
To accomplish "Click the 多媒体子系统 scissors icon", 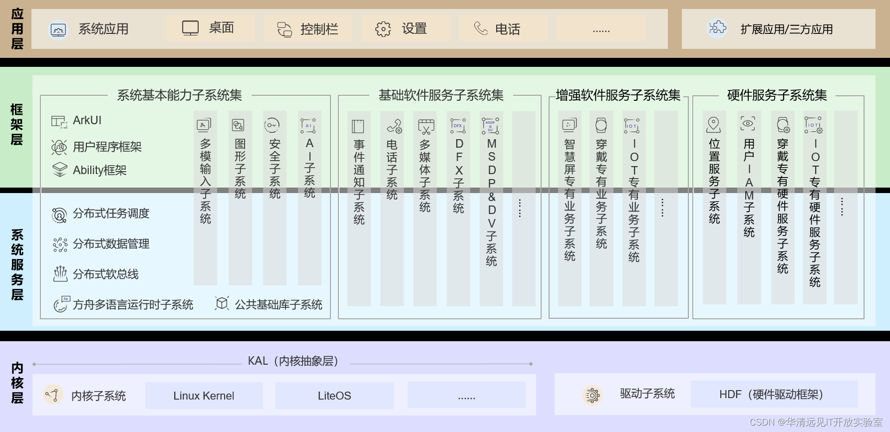I will pyautogui.click(x=426, y=127).
